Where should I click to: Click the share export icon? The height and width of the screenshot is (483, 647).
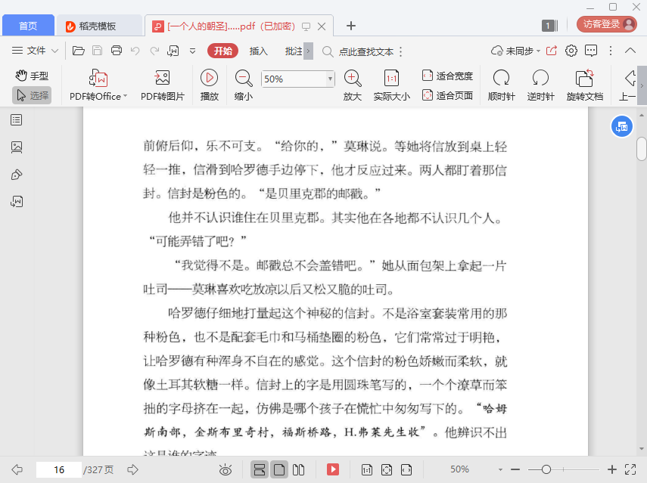coord(551,51)
